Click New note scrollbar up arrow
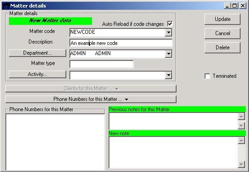This screenshot has width=249, height=172. point(241,140)
